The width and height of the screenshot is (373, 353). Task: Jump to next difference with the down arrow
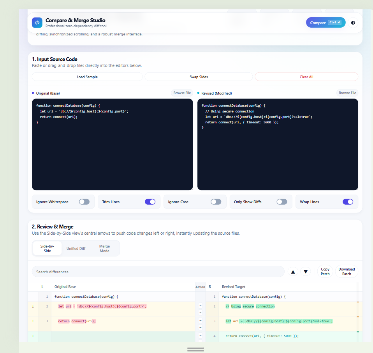(x=306, y=272)
